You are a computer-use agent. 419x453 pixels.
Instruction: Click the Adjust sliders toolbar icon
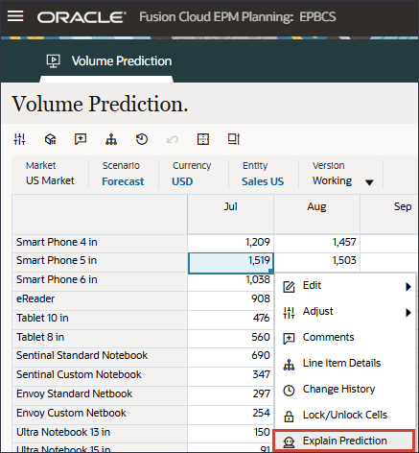[x=19, y=139]
